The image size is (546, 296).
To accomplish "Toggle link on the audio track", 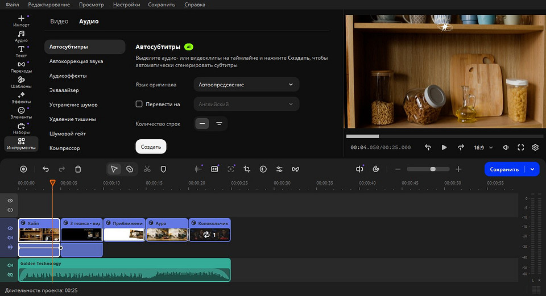I will pos(10,275).
